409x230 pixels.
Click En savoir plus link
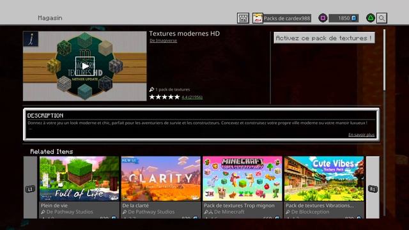(362, 135)
